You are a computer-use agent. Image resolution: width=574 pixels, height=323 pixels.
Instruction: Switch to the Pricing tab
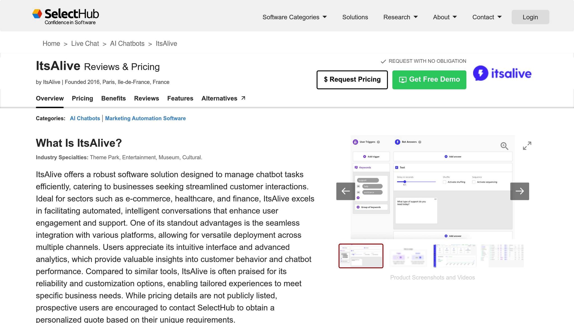[82, 98]
